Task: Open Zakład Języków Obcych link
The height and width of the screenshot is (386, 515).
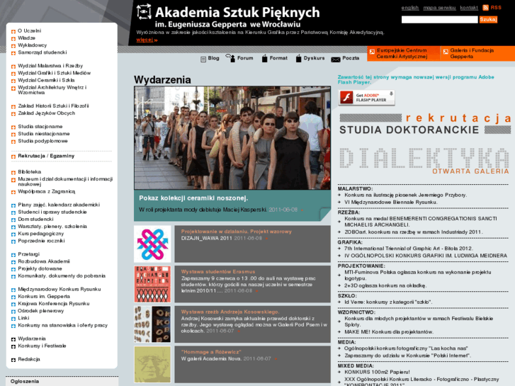Action: [46, 113]
